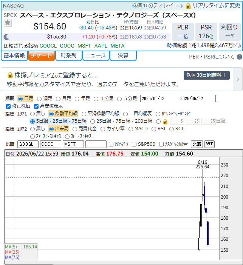243x265 pixels.
Task: Open the AAPL comparison stock link
Action: point(101,46)
